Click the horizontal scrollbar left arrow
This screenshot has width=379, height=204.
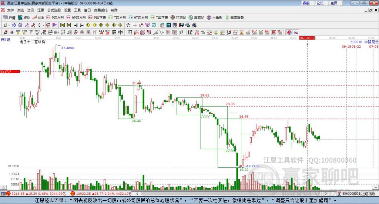pyautogui.click(x=137, y=194)
